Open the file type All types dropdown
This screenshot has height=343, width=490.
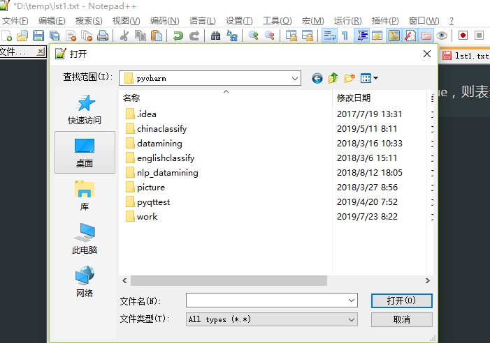tap(352, 319)
